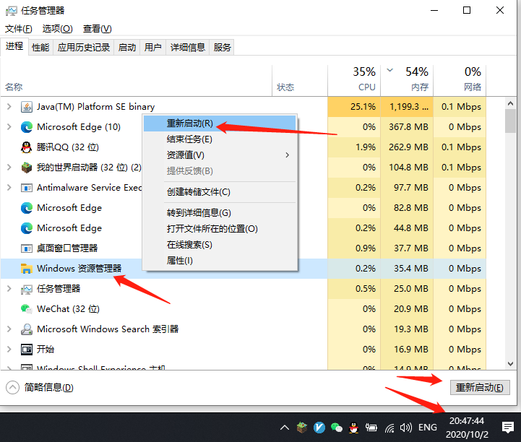The height and width of the screenshot is (442, 521).
Task: Choose 结束任务(E) from the context menu
Action: point(220,139)
